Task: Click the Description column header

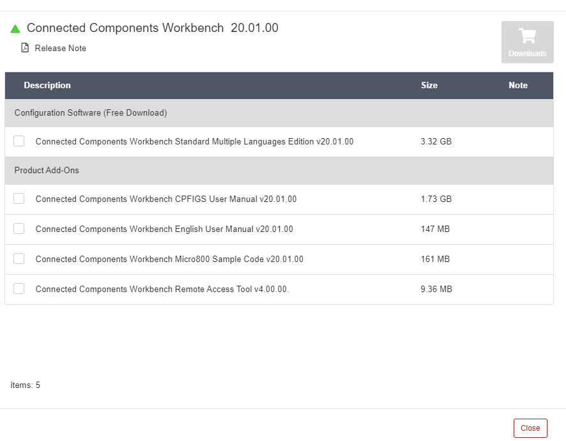Action: [47, 85]
